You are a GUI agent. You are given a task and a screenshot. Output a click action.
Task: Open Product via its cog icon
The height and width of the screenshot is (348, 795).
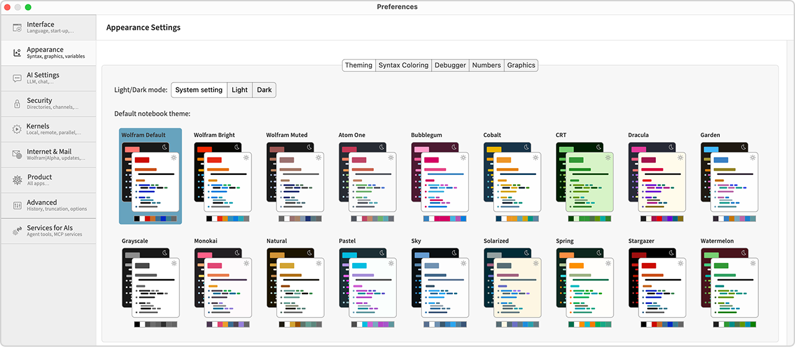(17, 180)
